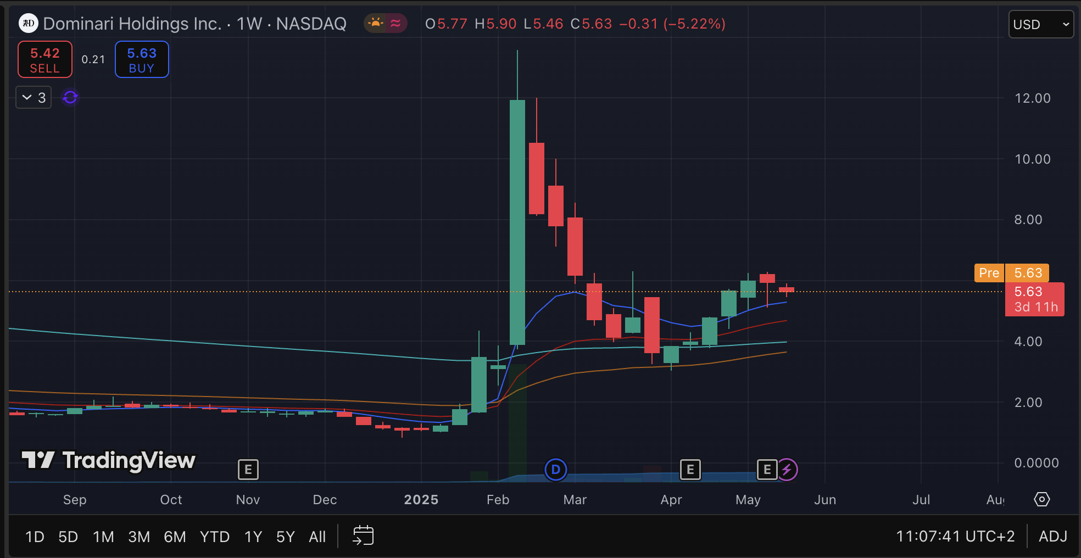Collapse the indicators legend showing 3
1081x558 pixels.
[34, 97]
